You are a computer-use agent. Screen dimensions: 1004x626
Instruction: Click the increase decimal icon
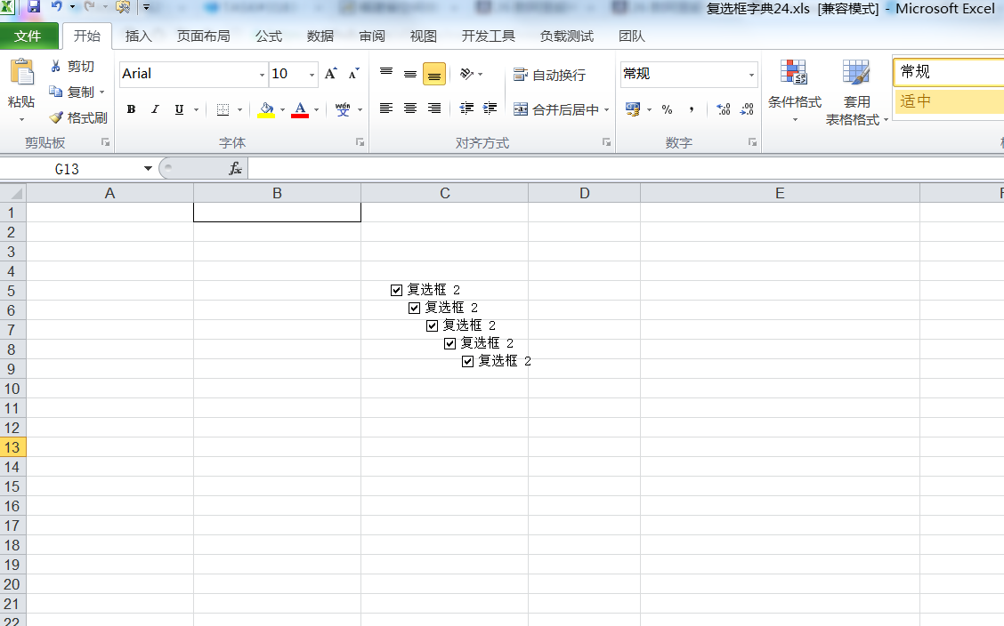click(724, 109)
